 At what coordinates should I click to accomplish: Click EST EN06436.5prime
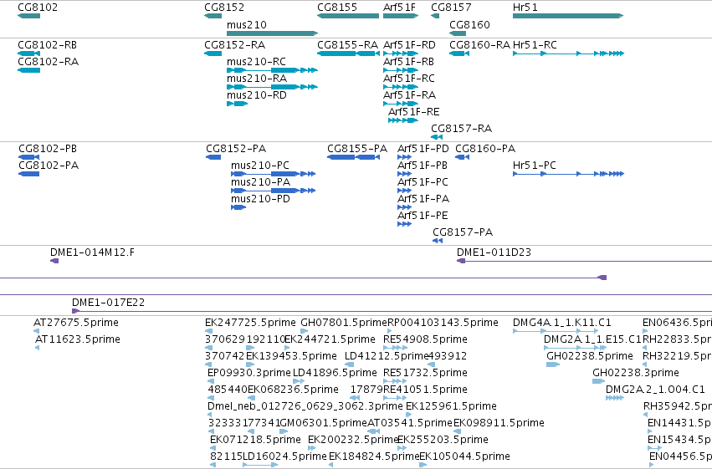tap(645, 331)
